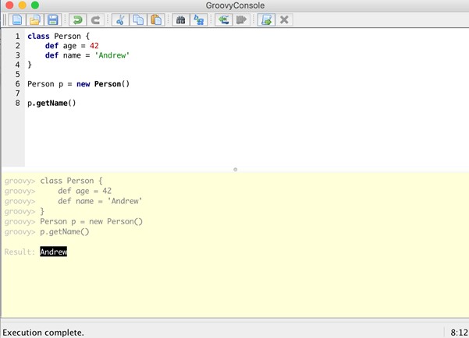Copy the selected text
The height and width of the screenshot is (338, 469).
click(x=138, y=20)
